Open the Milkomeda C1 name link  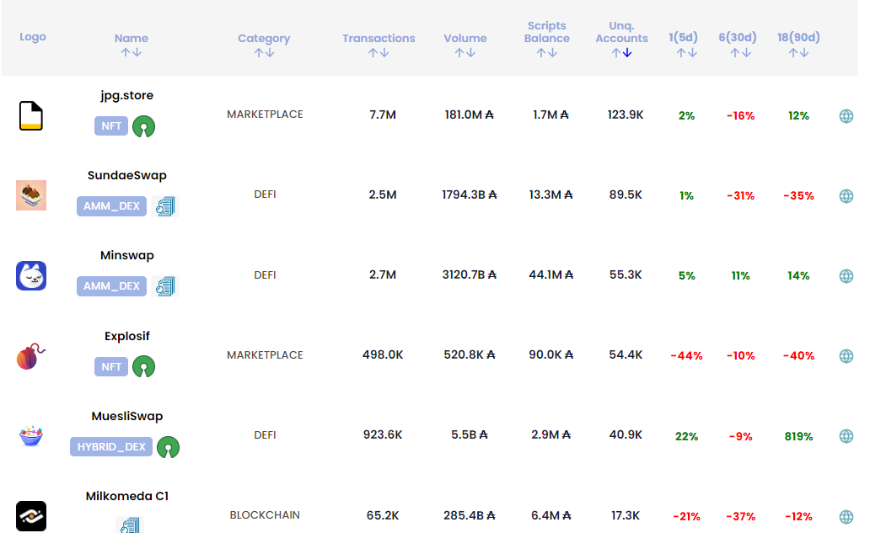point(127,496)
